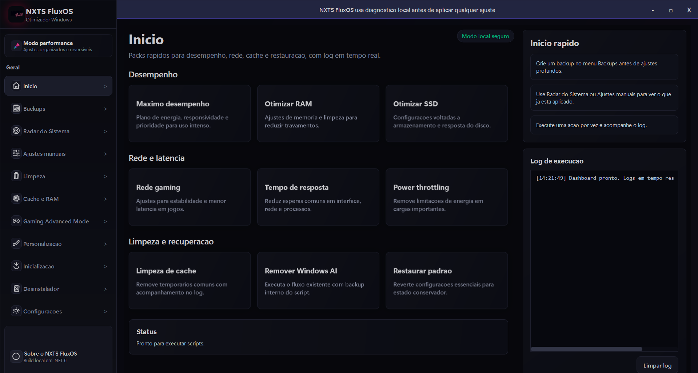Click the Inicializacao startup icon
This screenshot has height=373, width=698.
coord(16,266)
